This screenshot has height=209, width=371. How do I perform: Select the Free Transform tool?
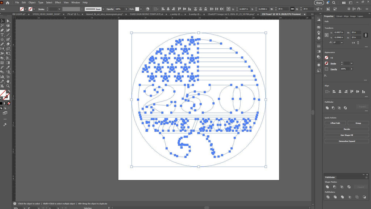tap(8, 54)
